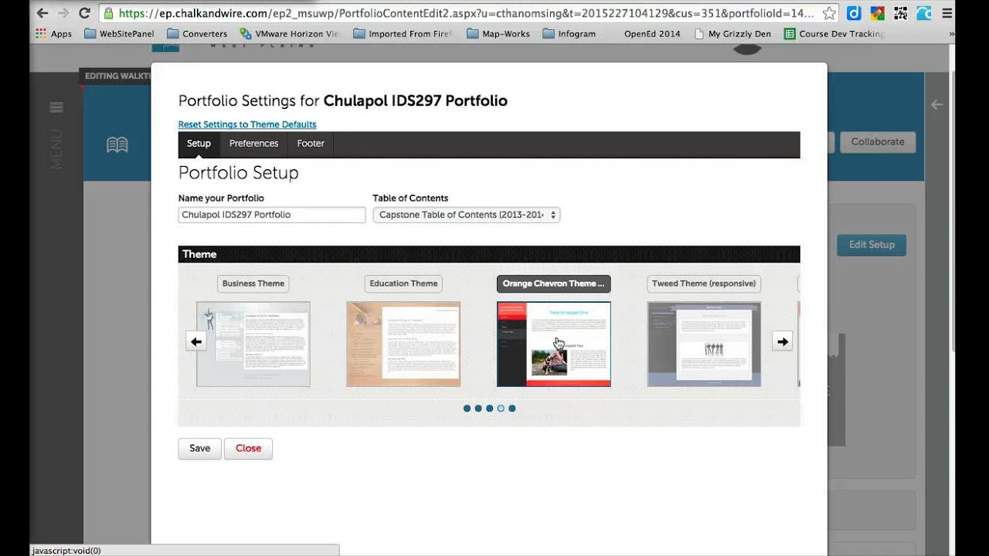Open the Course Dev Tracking bookmark
Image resolution: width=989 pixels, height=556 pixels.
(x=834, y=34)
